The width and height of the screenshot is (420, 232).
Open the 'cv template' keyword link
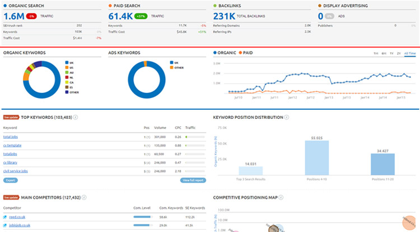[12, 145]
